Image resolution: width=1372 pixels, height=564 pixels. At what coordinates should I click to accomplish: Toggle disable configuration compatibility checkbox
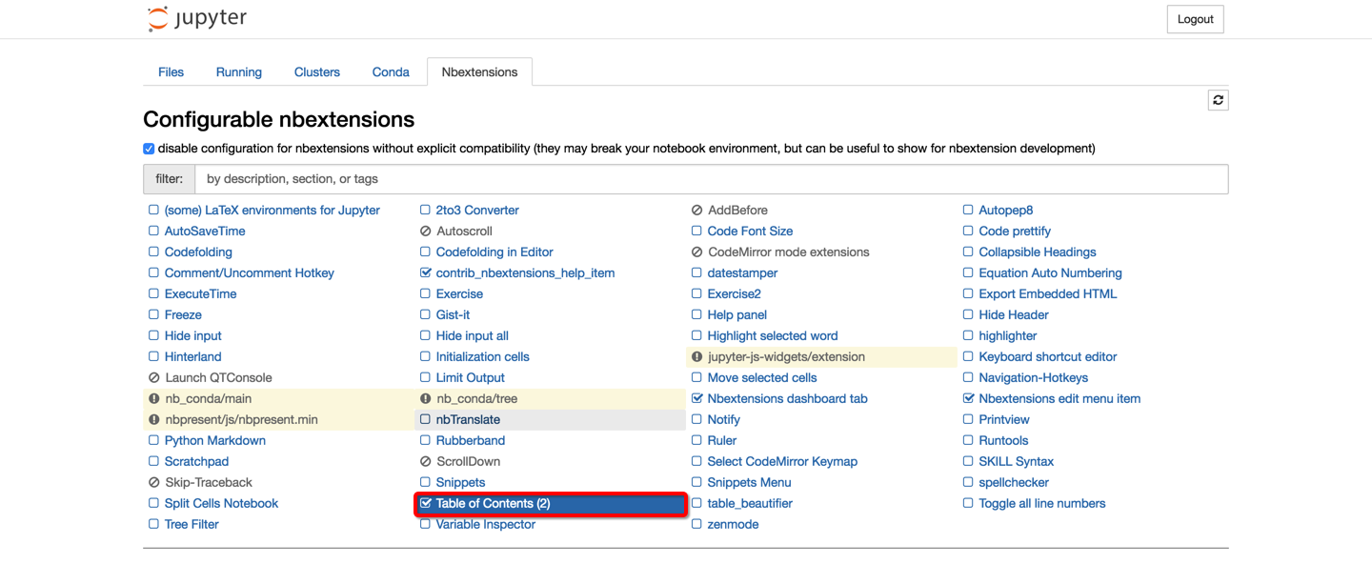click(149, 149)
